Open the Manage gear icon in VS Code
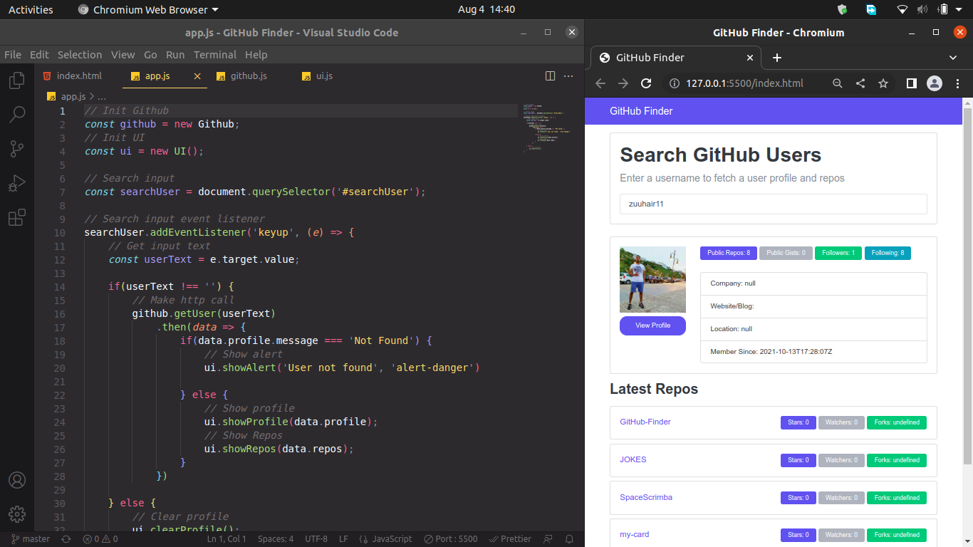 point(16,514)
